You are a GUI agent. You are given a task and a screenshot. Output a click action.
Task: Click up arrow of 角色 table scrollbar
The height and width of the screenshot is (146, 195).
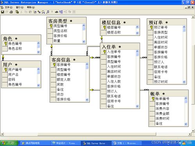coord(38,43)
